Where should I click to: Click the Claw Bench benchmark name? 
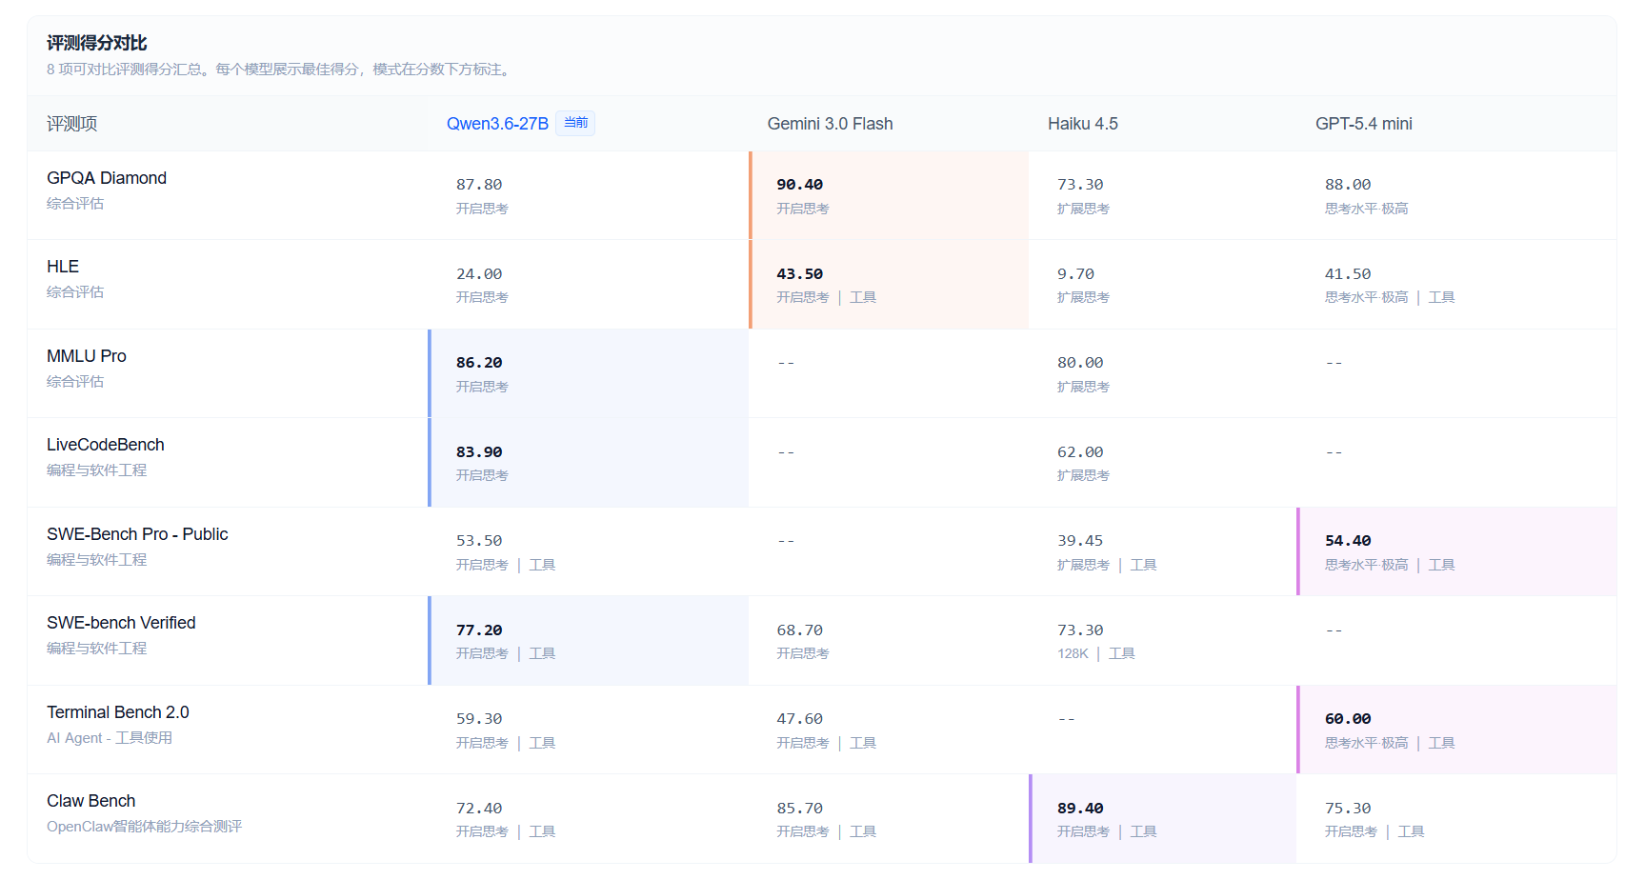(x=91, y=801)
